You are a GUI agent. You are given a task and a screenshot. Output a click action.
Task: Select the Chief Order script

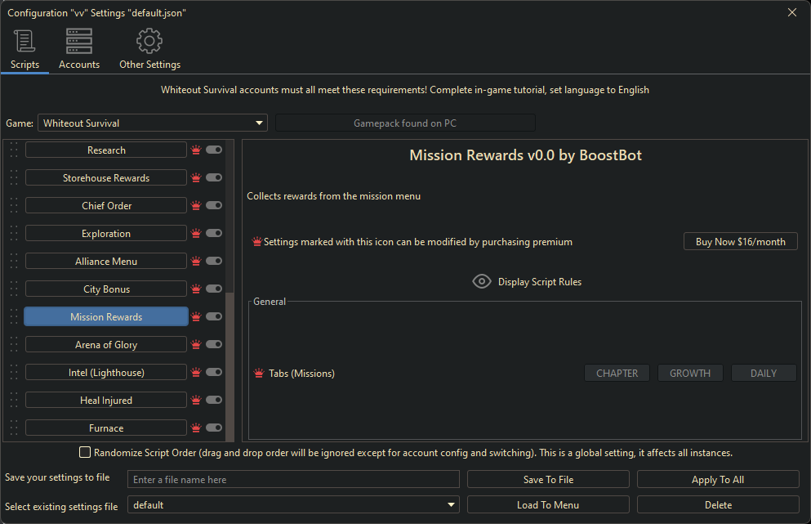(x=106, y=205)
